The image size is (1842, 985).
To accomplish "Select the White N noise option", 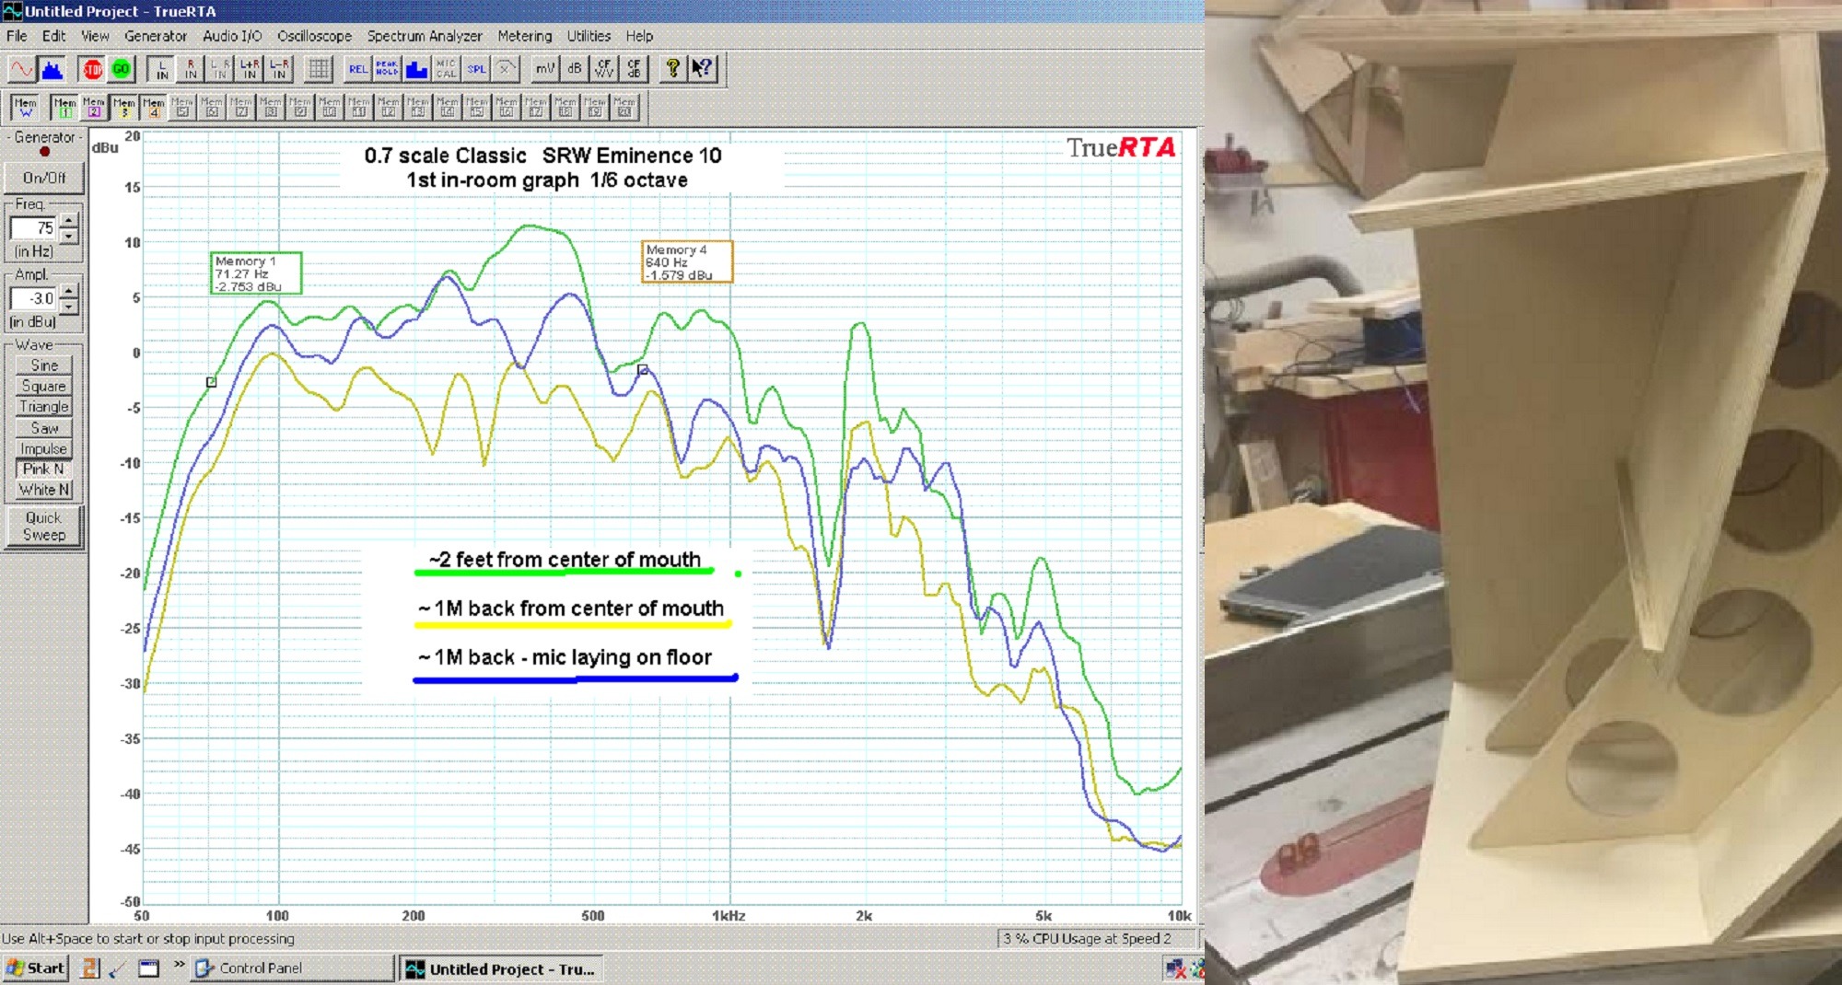I will 43,491.
